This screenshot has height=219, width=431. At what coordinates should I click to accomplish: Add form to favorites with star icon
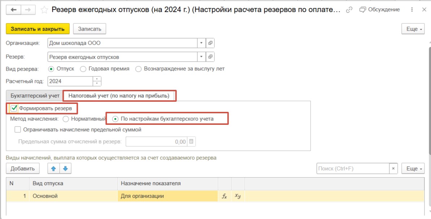[44, 10]
